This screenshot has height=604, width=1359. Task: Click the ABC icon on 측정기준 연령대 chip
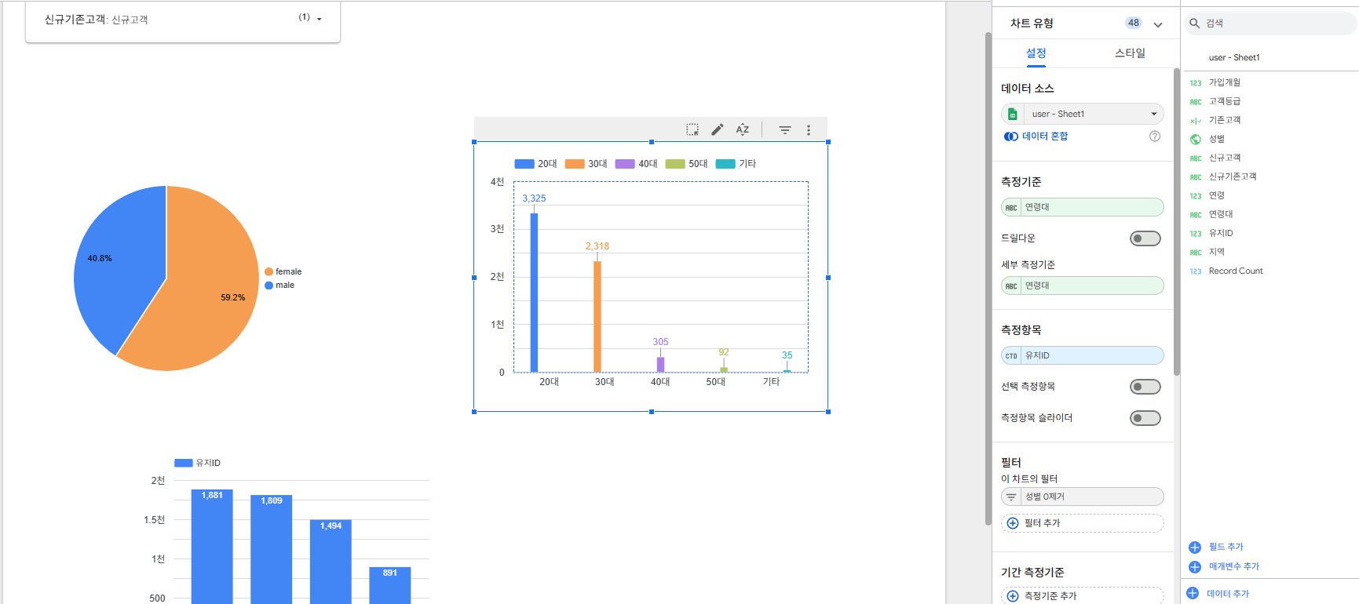[x=1011, y=208]
